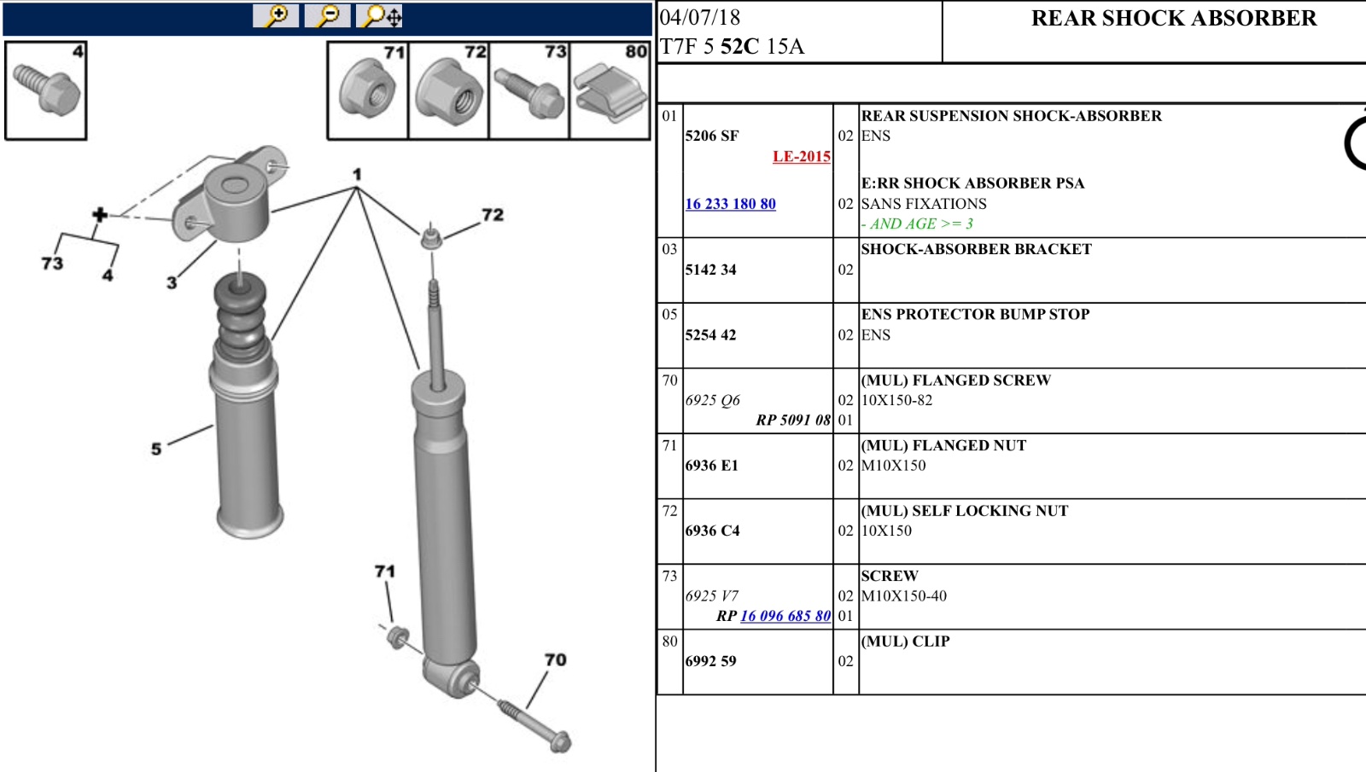Open thumbnail 71 showing the flanged nut
Viewport: 1366px width, 772px height.
[368, 90]
